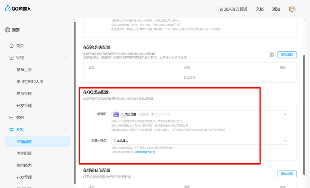
Task: Open the 机器人类型 dropdown
Action: [285, 141]
